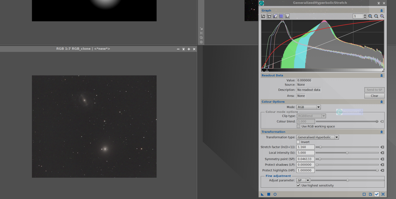Image resolution: width=396 pixels, height=199 pixels.
Task: Adjust the Local intensity (b) slider
Action: tap(347, 153)
